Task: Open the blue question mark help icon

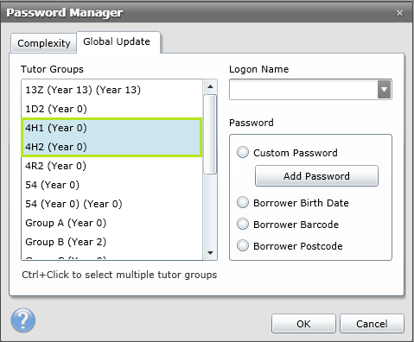Action: [x=23, y=320]
